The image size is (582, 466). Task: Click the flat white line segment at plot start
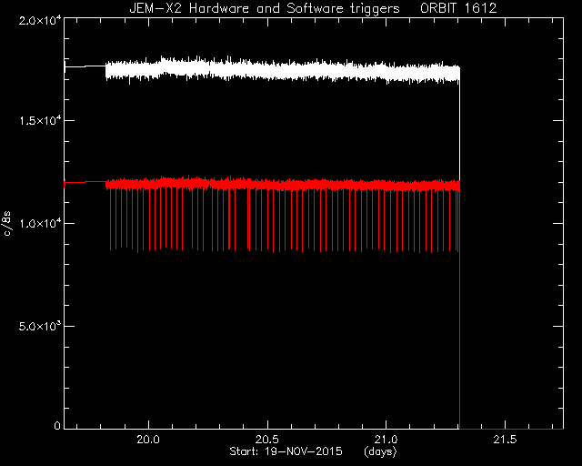pos(85,66)
